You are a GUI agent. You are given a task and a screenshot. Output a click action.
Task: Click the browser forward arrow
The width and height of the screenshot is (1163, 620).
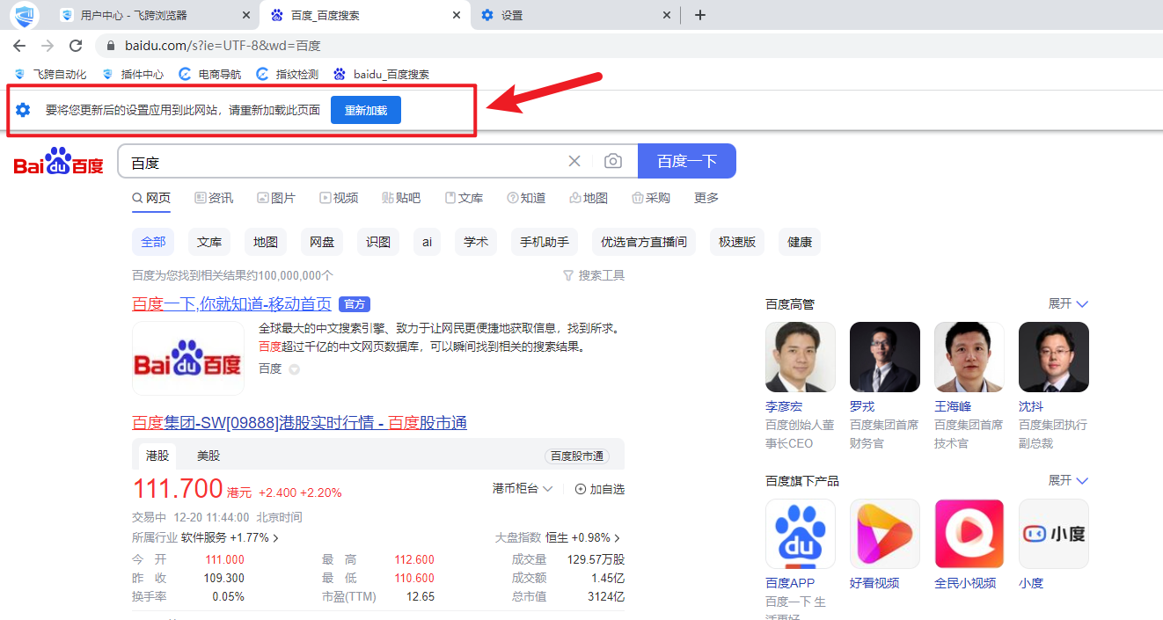pos(48,46)
